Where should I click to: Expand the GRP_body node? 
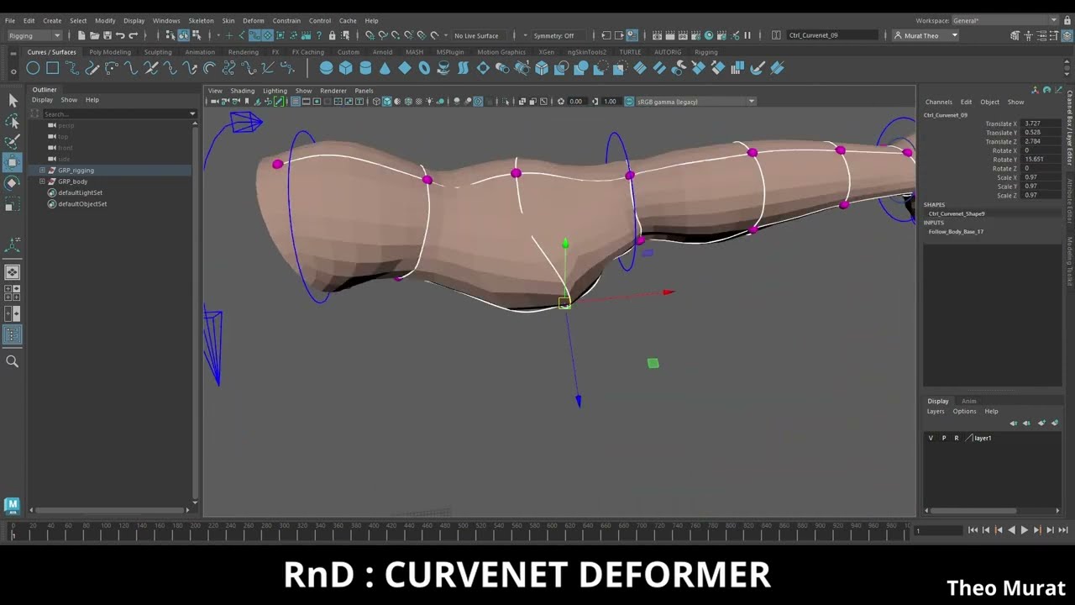point(42,181)
